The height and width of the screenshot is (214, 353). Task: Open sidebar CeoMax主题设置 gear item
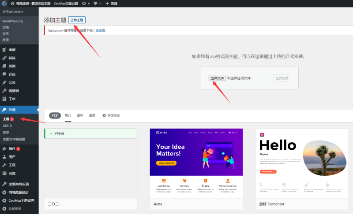click(x=19, y=200)
